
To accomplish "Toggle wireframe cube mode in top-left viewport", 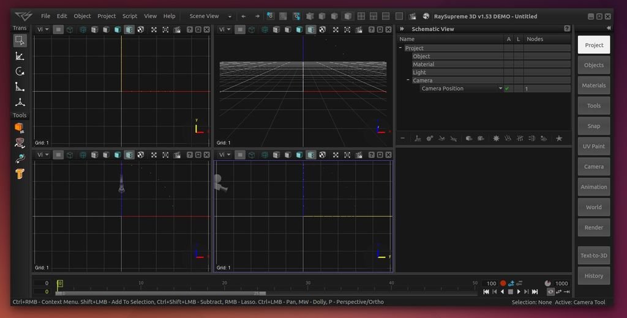I will 70,29.
